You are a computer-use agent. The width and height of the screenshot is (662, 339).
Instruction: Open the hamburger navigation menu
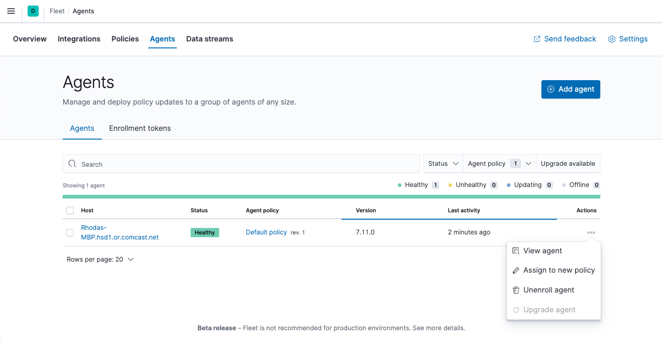tap(11, 11)
